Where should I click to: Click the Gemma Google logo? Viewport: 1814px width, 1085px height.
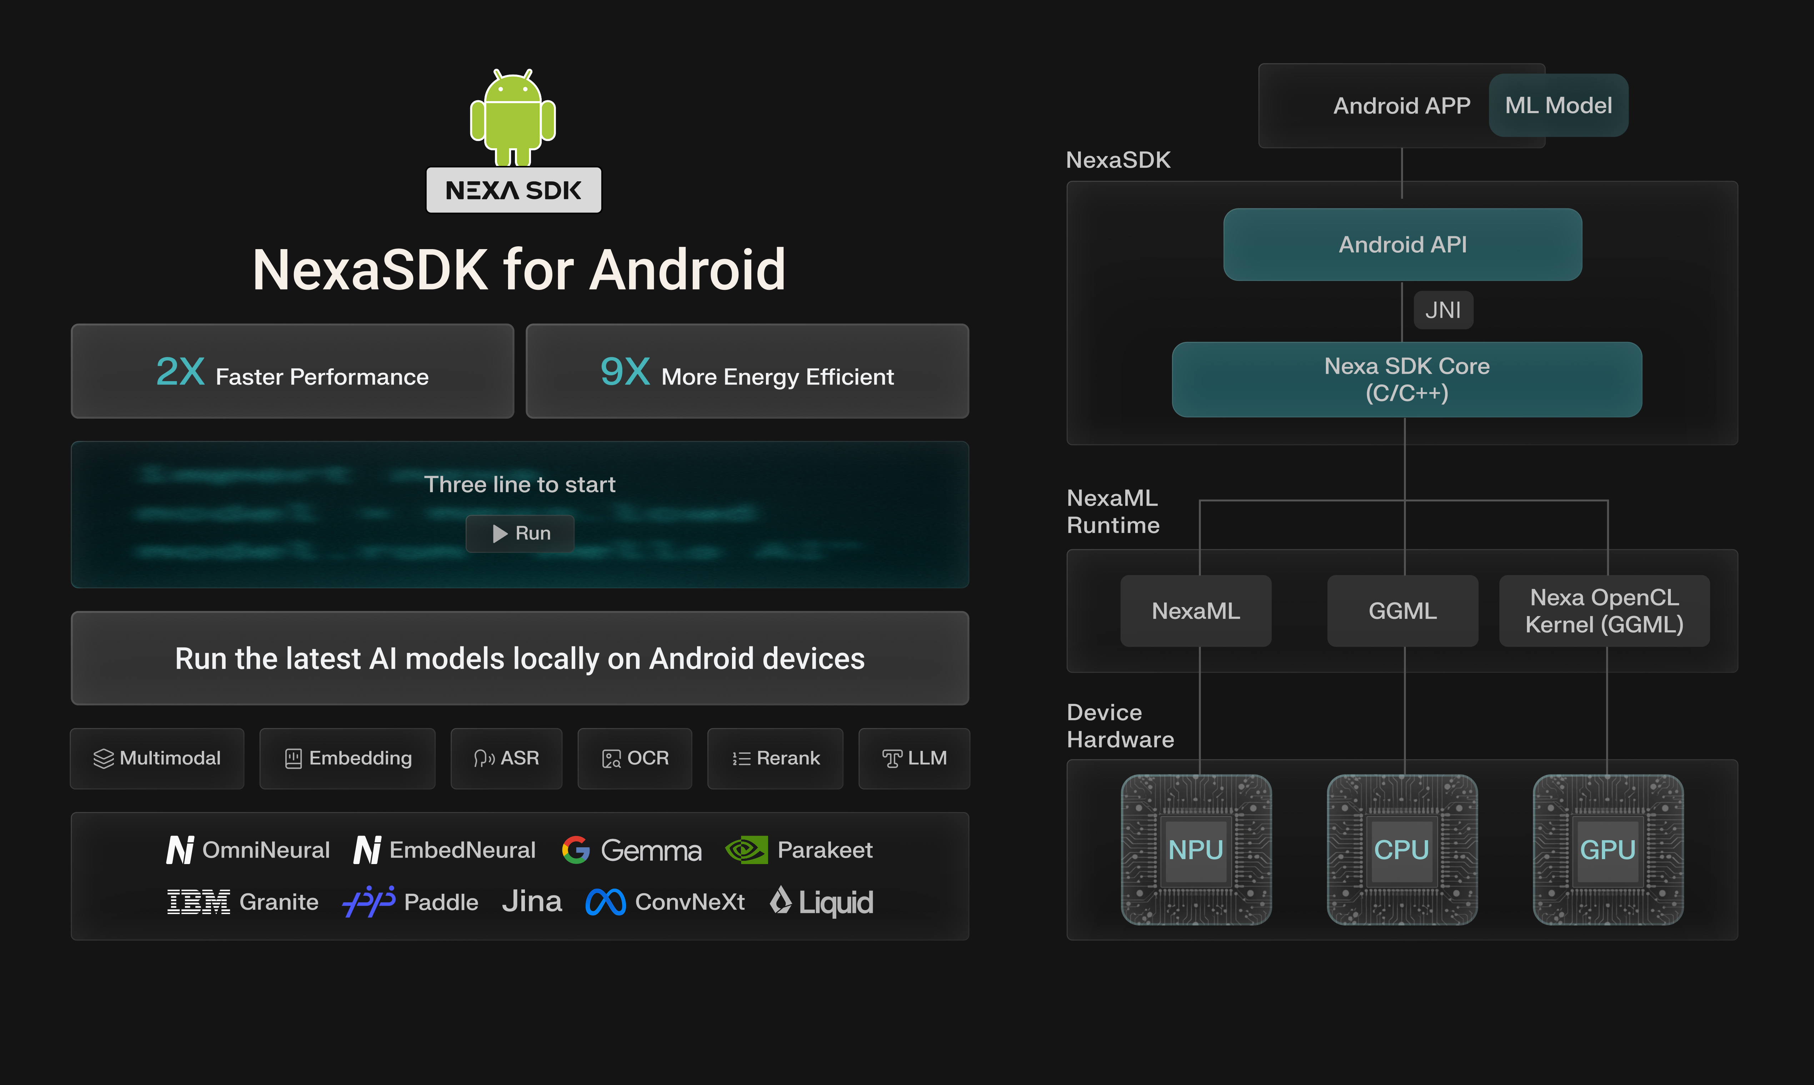576,849
